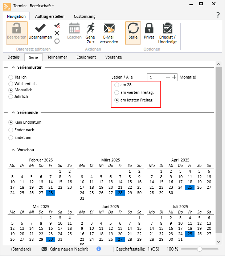
Task: Click the Bearbeiten lock icon
Action: tap(17, 28)
